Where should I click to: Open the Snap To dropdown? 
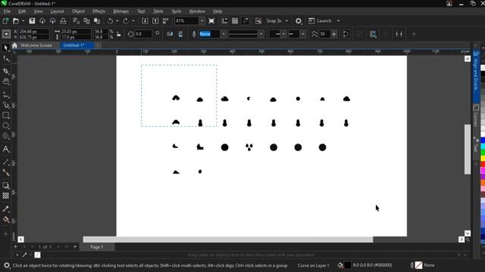(286, 21)
